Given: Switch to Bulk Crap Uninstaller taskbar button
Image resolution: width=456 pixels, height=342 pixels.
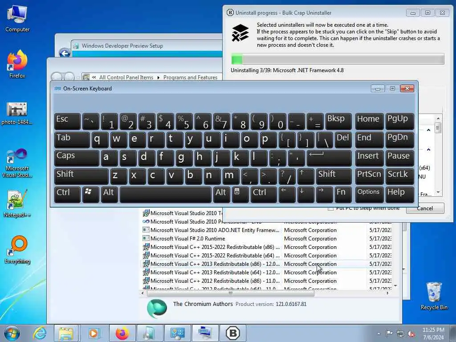Looking at the screenshot, I should pos(232,333).
